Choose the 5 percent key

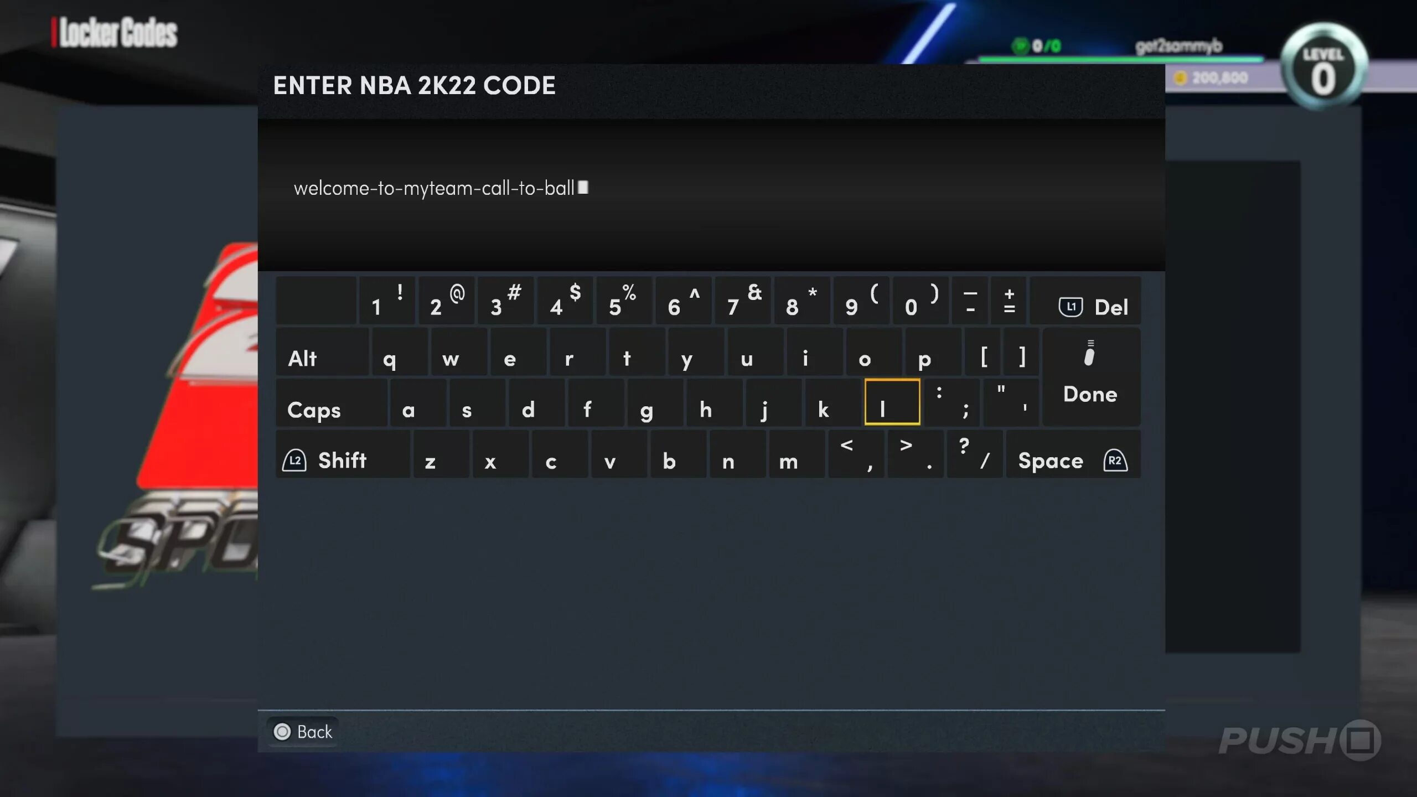pyautogui.click(x=624, y=301)
